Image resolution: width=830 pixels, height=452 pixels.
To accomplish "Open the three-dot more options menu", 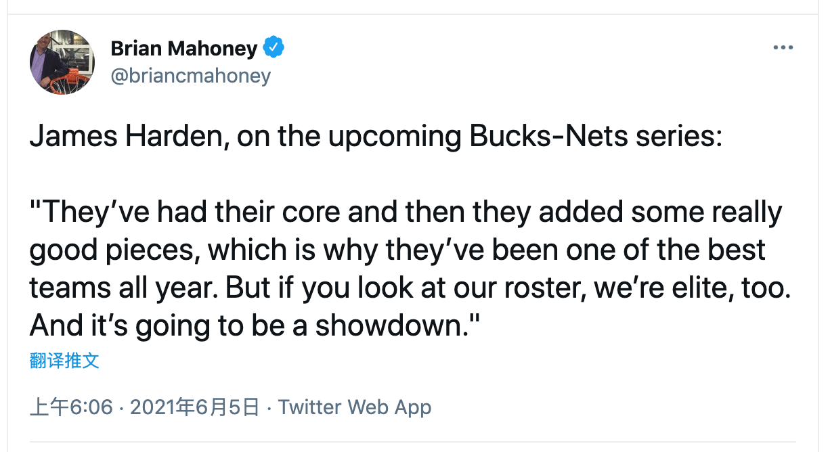I will coord(783,48).
